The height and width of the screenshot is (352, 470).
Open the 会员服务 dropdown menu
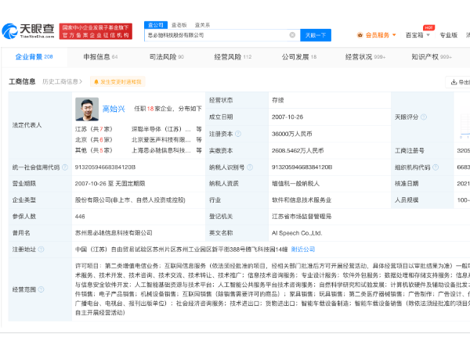tap(376, 35)
